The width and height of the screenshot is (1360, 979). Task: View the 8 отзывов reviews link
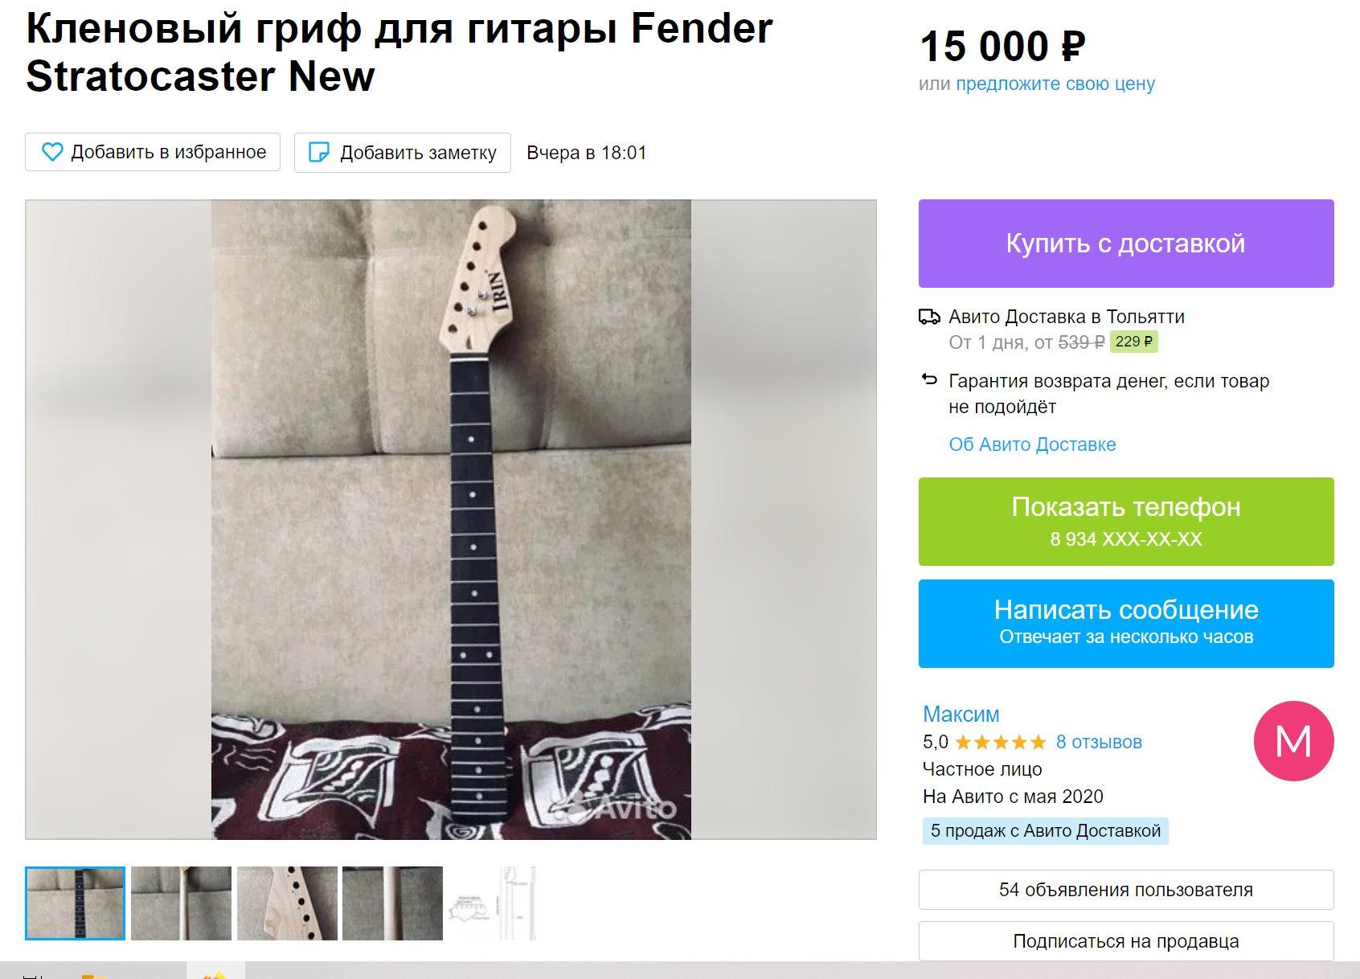click(x=1099, y=742)
